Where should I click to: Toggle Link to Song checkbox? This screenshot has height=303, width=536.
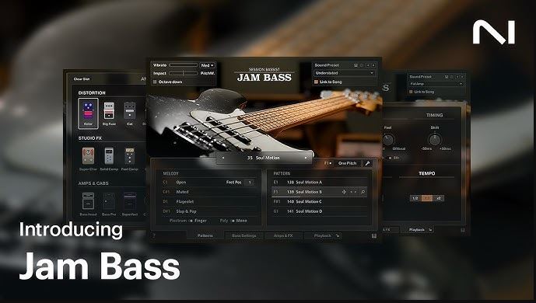point(316,82)
